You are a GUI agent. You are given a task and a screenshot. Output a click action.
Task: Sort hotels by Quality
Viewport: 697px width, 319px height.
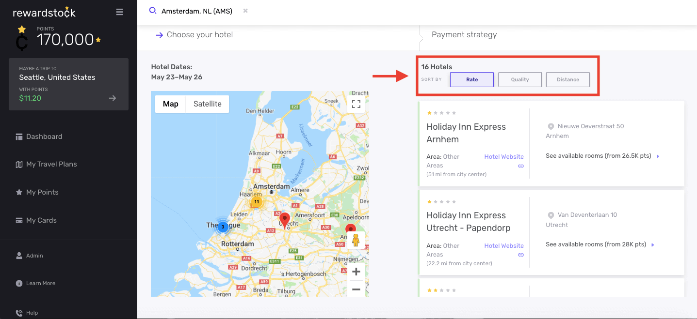[x=520, y=79]
